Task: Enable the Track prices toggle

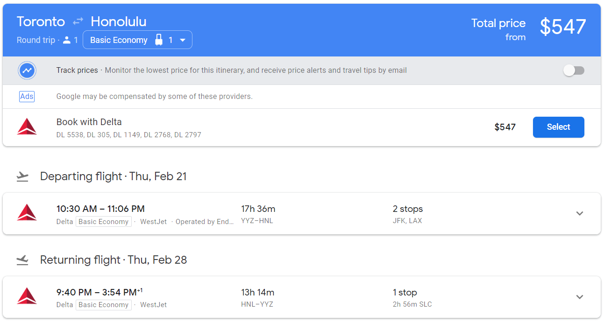Action: point(574,70)
